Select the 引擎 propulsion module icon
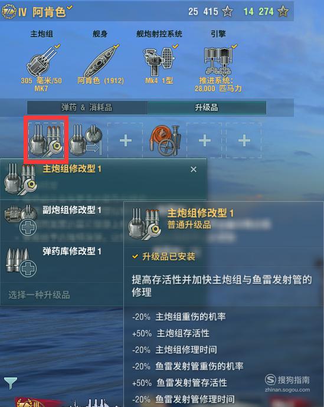The width and height of the screenshot is (324, 407). 218,61
